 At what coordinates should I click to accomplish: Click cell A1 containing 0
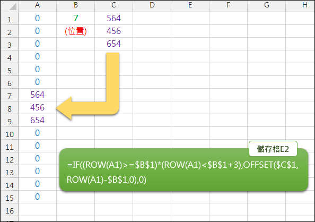click(x=37, y=19)
